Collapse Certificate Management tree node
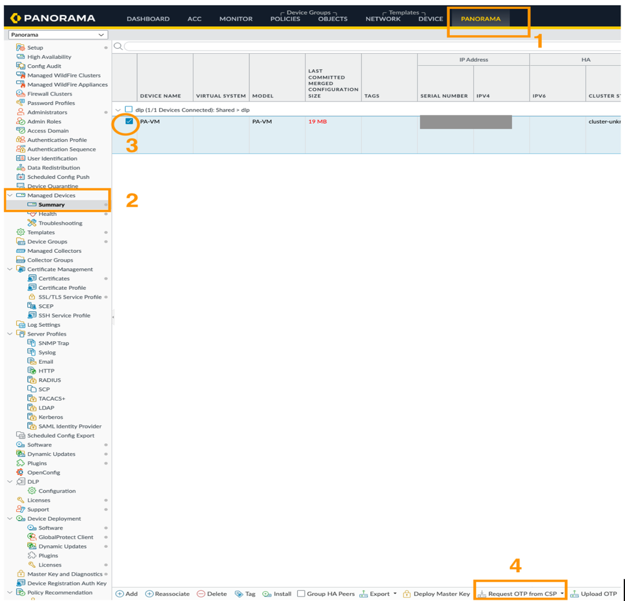The width and height of the screenshot is (625, 601). [10, 269]
